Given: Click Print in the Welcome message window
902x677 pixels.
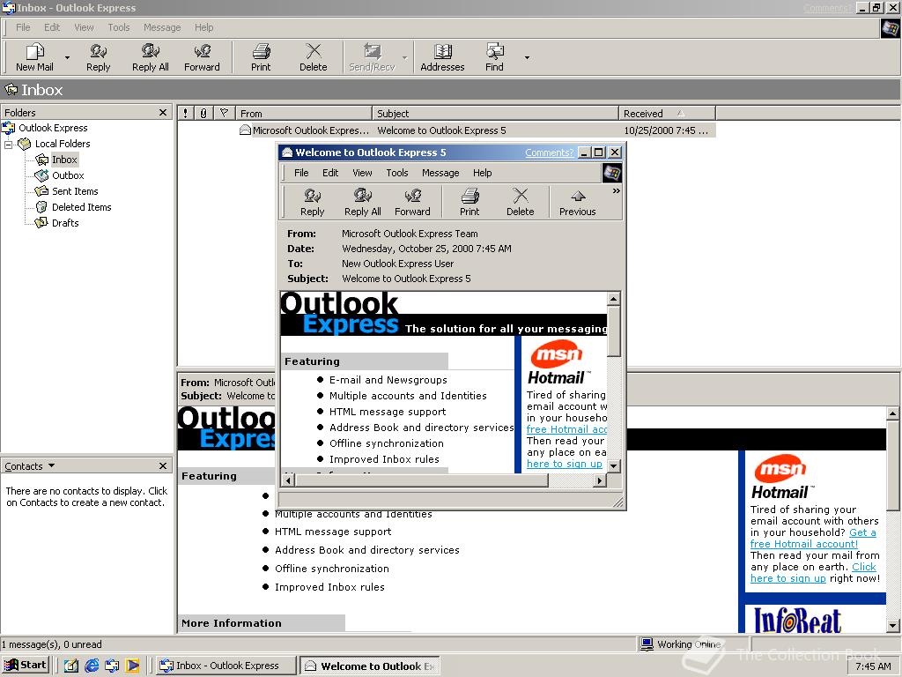Looking at the screenshot, I should 469,202.
